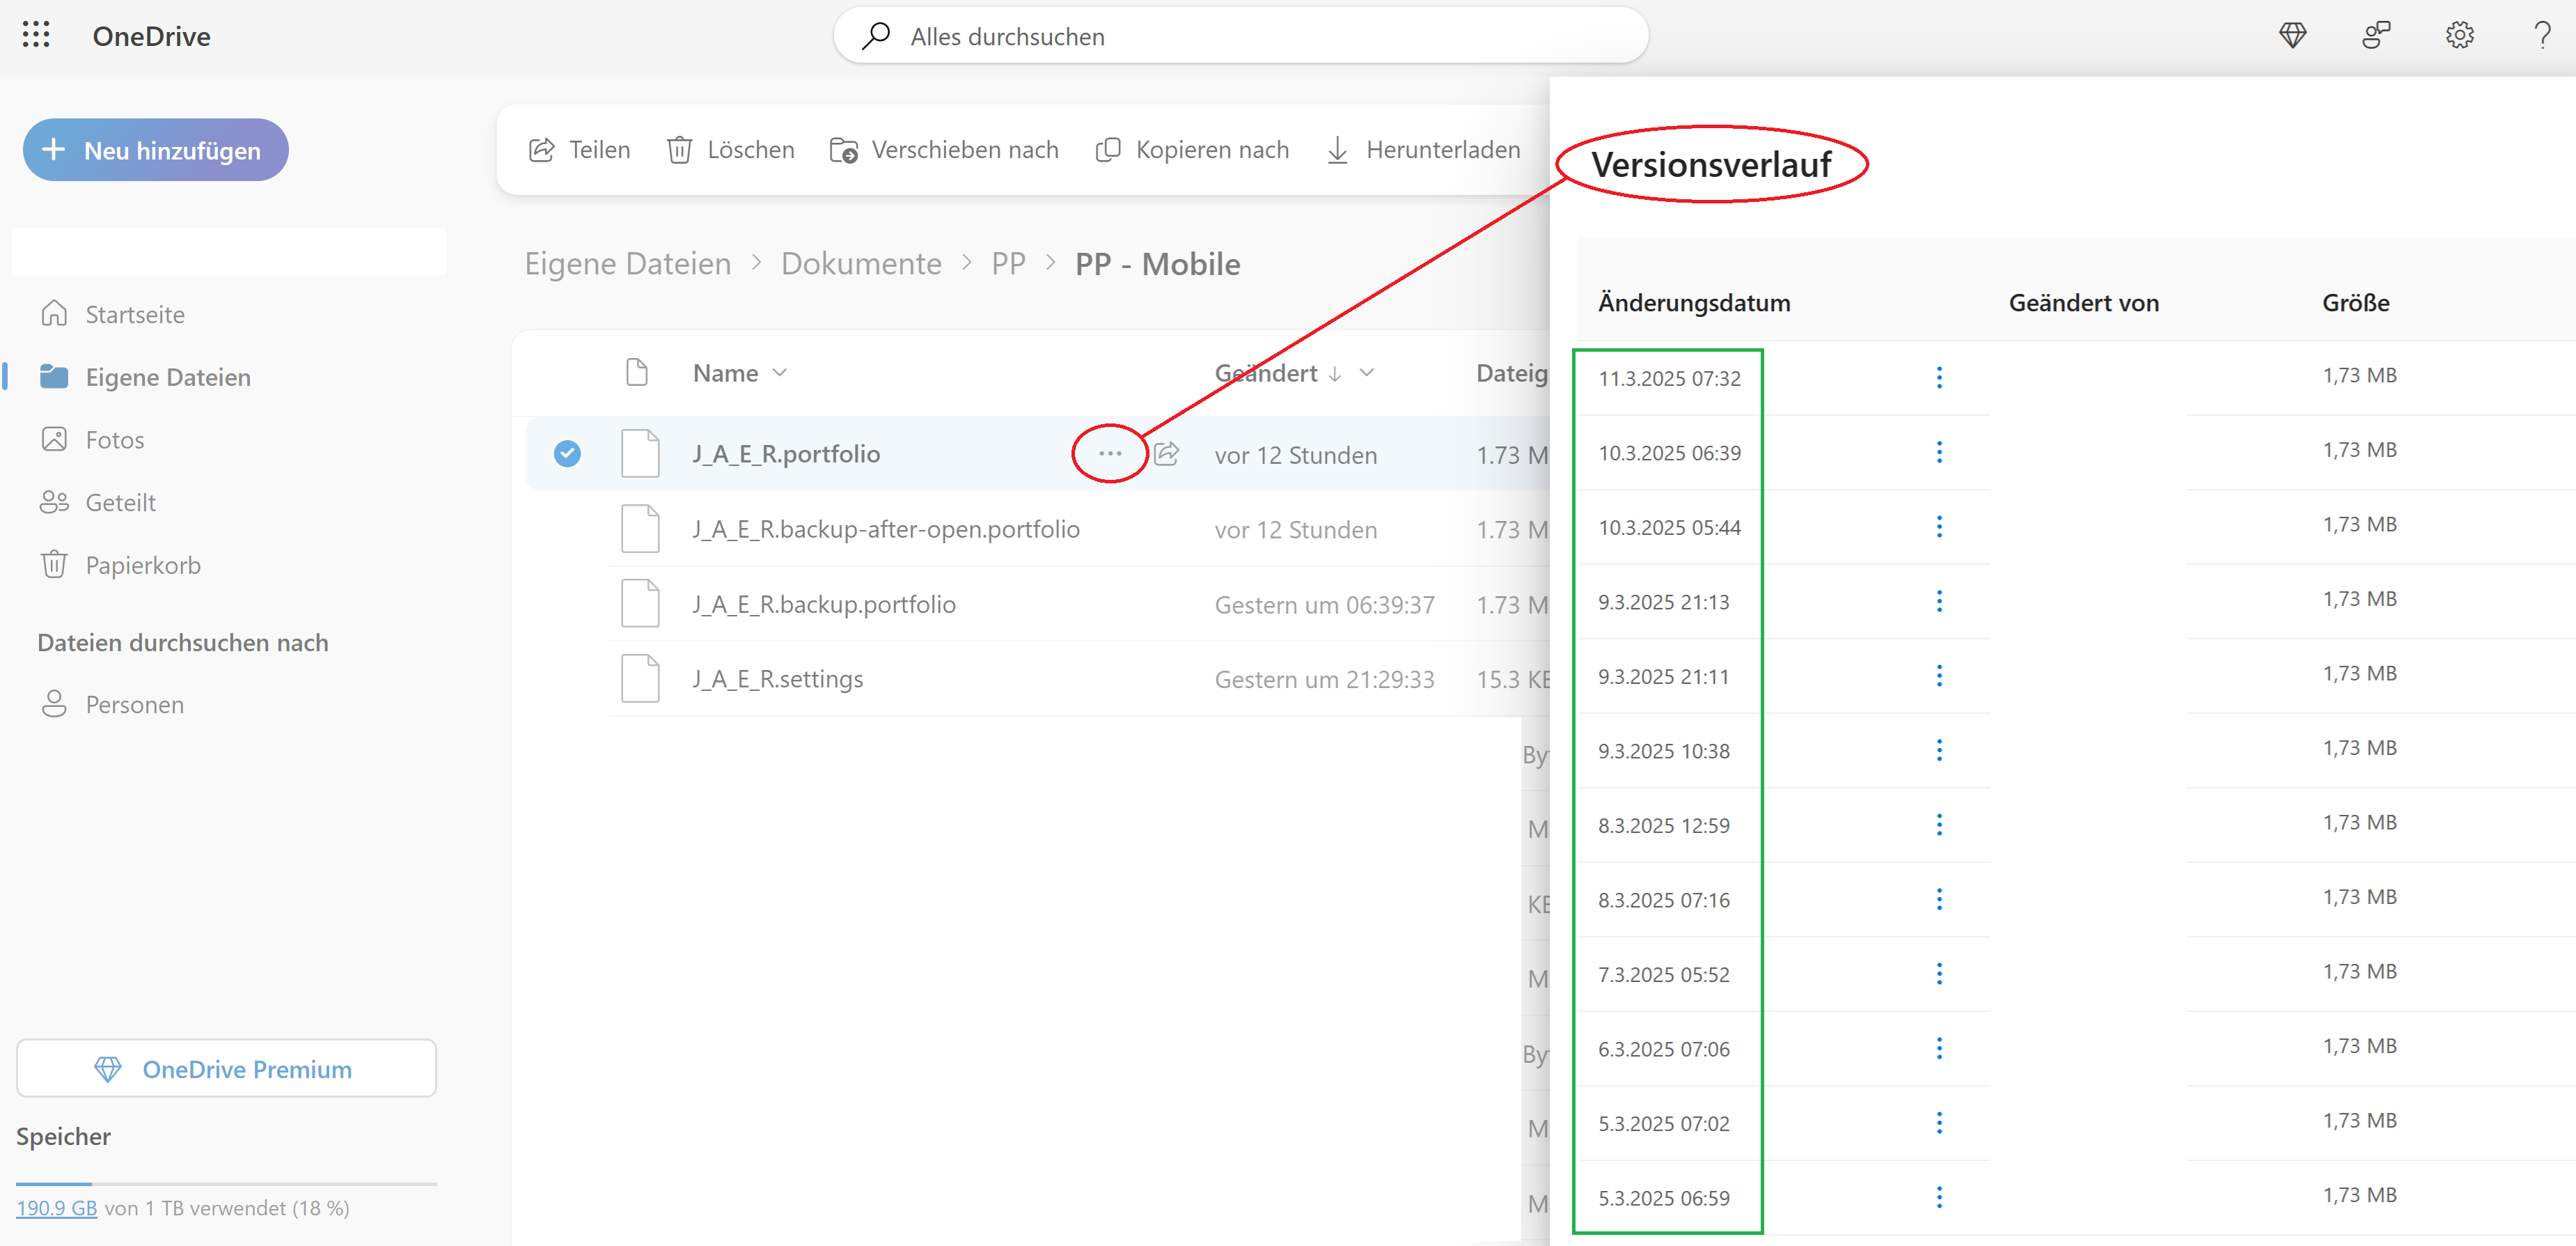Image resolution: width=2576 pixels, height=1246 pixels.
Task: Open Settings gear icon
Action: (2459, 36)
